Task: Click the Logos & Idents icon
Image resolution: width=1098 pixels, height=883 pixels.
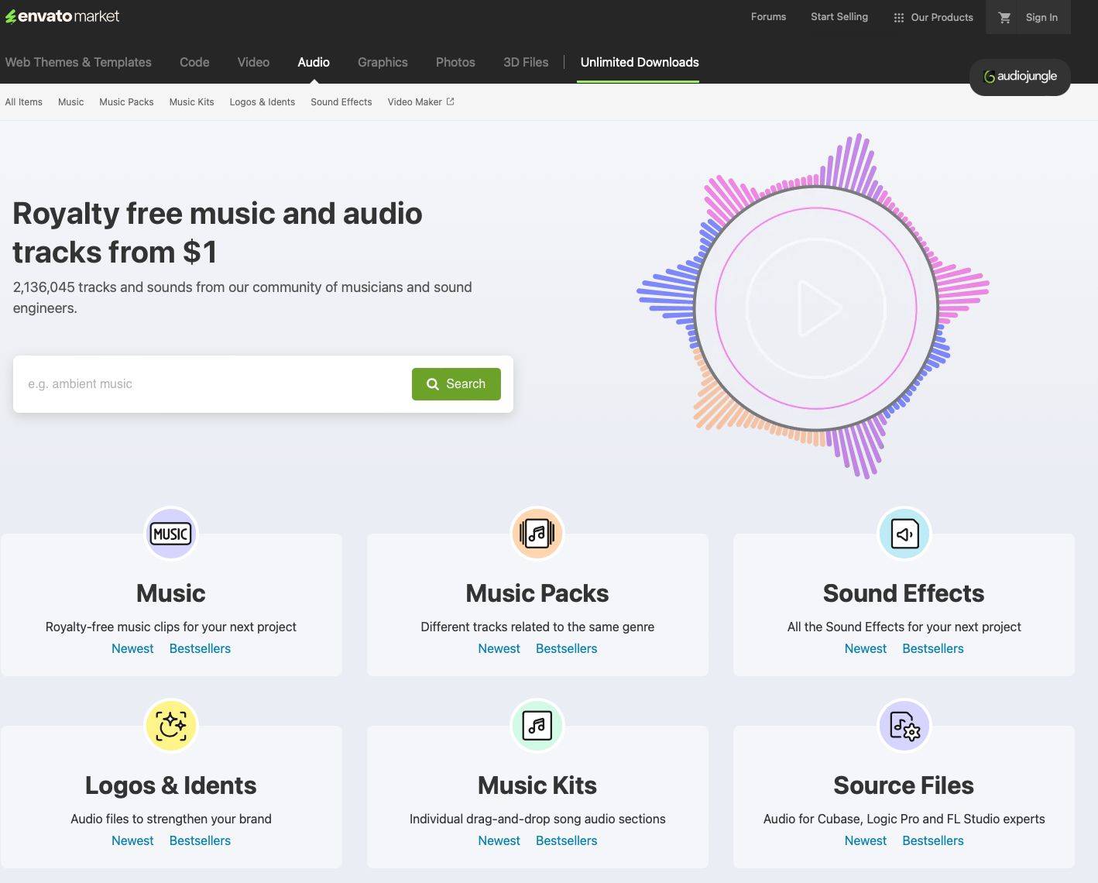Action: [171, 726]
